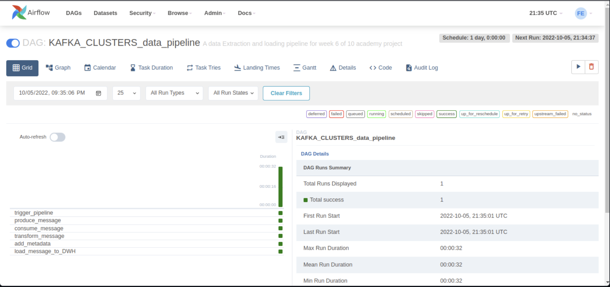
Task: Open the Security dropdown menu
Action: coord(142,13)
